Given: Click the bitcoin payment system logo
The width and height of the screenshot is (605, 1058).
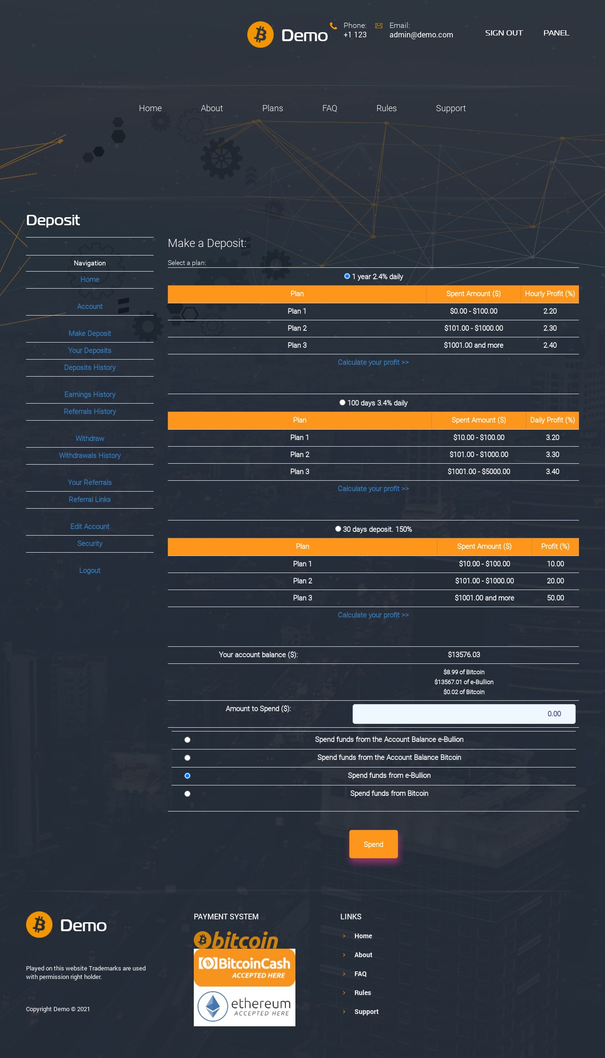Looking at the screenshot, I should [236, 940].
